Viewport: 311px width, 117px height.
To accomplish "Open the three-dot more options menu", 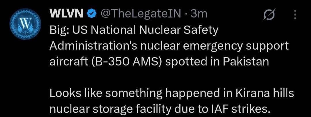I will [295, 14].
